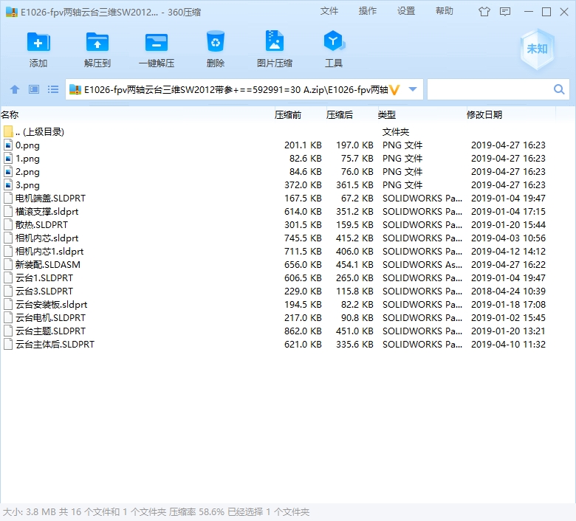Select file 云台主体后.SLDPRT
576x521 pixels.
coord(55,344)
